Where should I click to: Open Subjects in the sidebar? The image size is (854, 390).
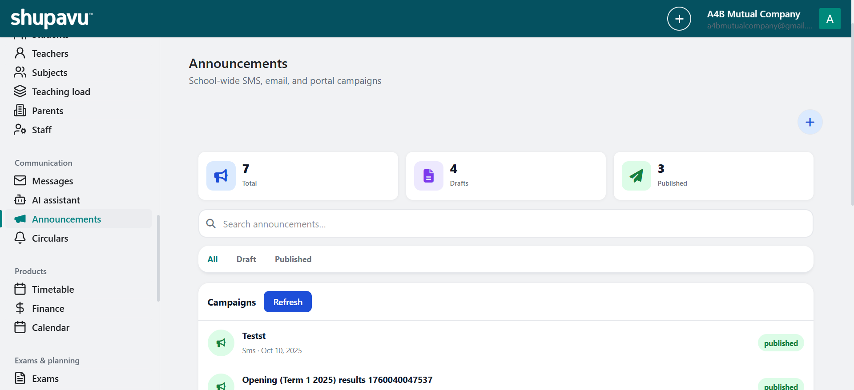pyautogui.click(x=50, y=73)
